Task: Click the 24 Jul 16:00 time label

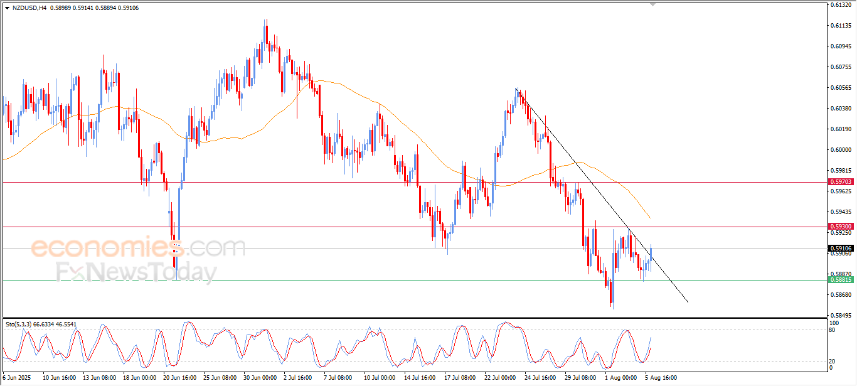Action: [540, 378]
